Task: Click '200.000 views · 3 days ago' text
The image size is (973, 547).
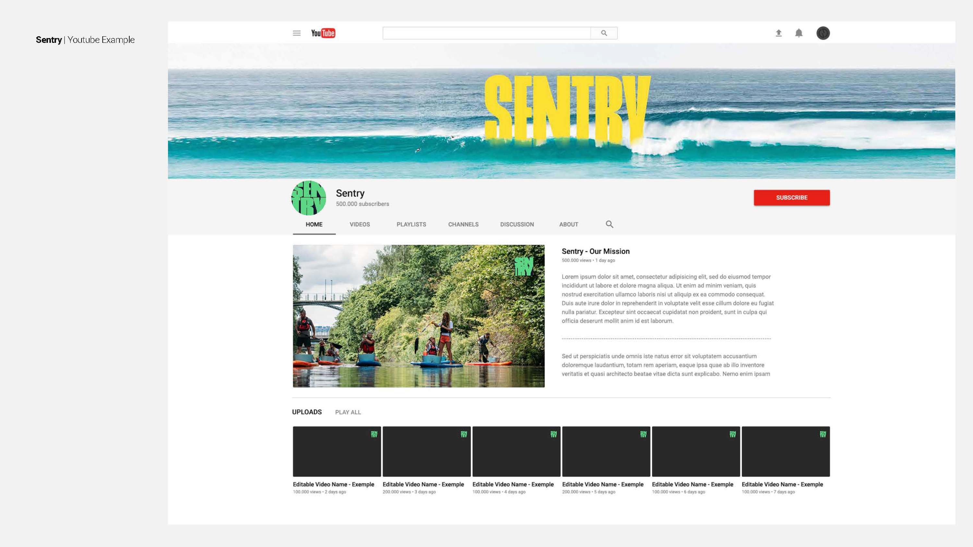Action: [x=409, y=492]
